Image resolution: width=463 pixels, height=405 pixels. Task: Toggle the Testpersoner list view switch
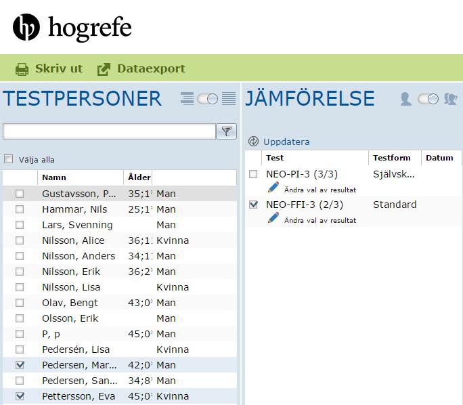(x=208, y=99)
